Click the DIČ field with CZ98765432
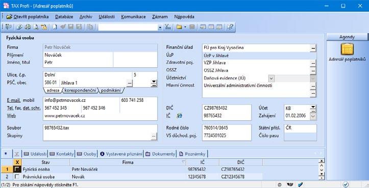369x188 pixels. coord(227,108)
